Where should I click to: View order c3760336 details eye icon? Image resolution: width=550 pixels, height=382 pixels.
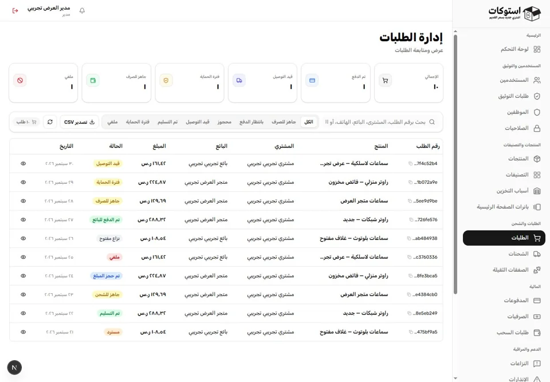point(23,257)
